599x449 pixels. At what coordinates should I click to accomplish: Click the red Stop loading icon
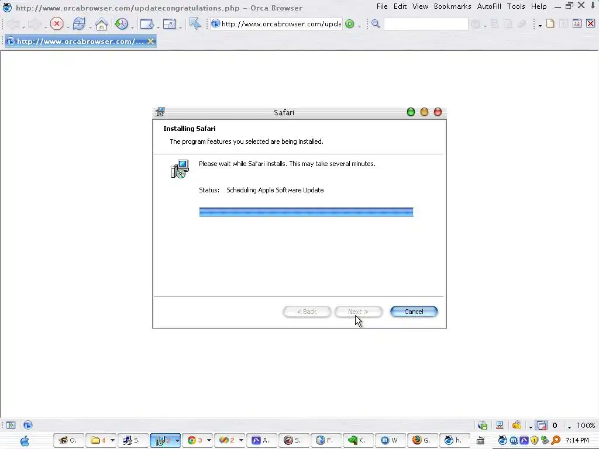[57, 24]
